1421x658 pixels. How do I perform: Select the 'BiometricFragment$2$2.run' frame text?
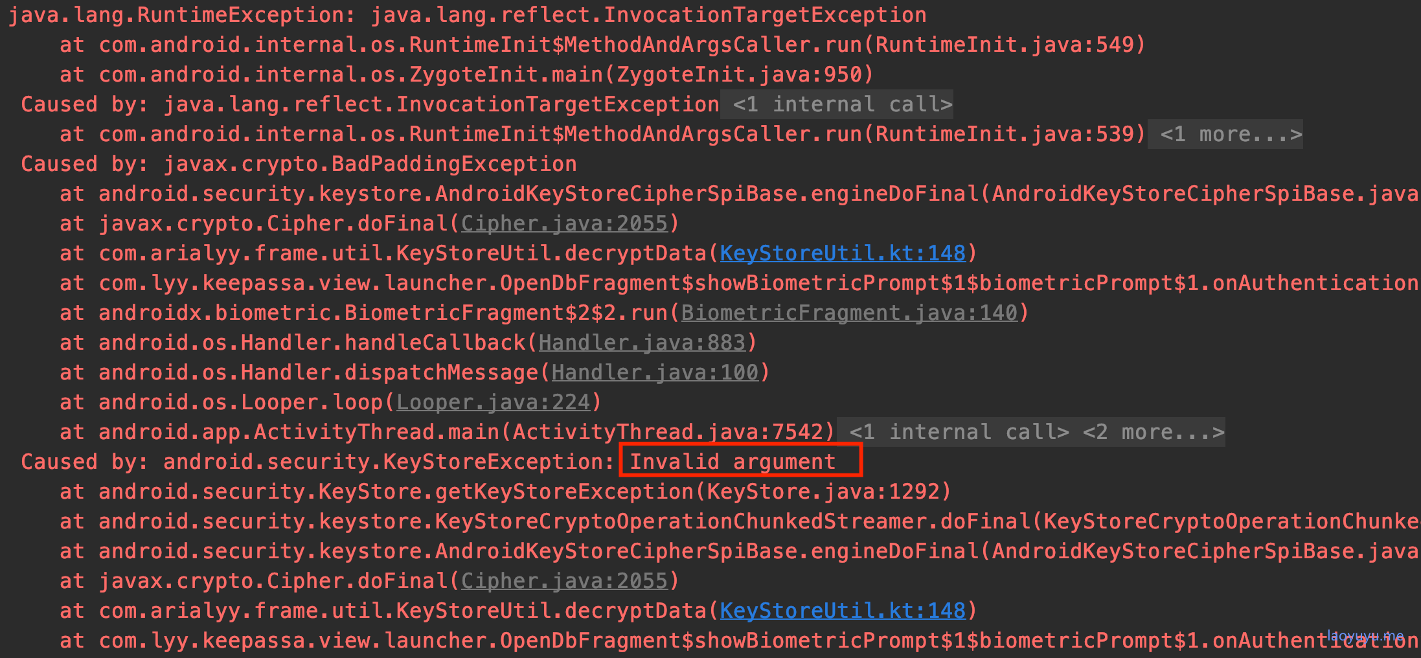click(x=544, y=313)
